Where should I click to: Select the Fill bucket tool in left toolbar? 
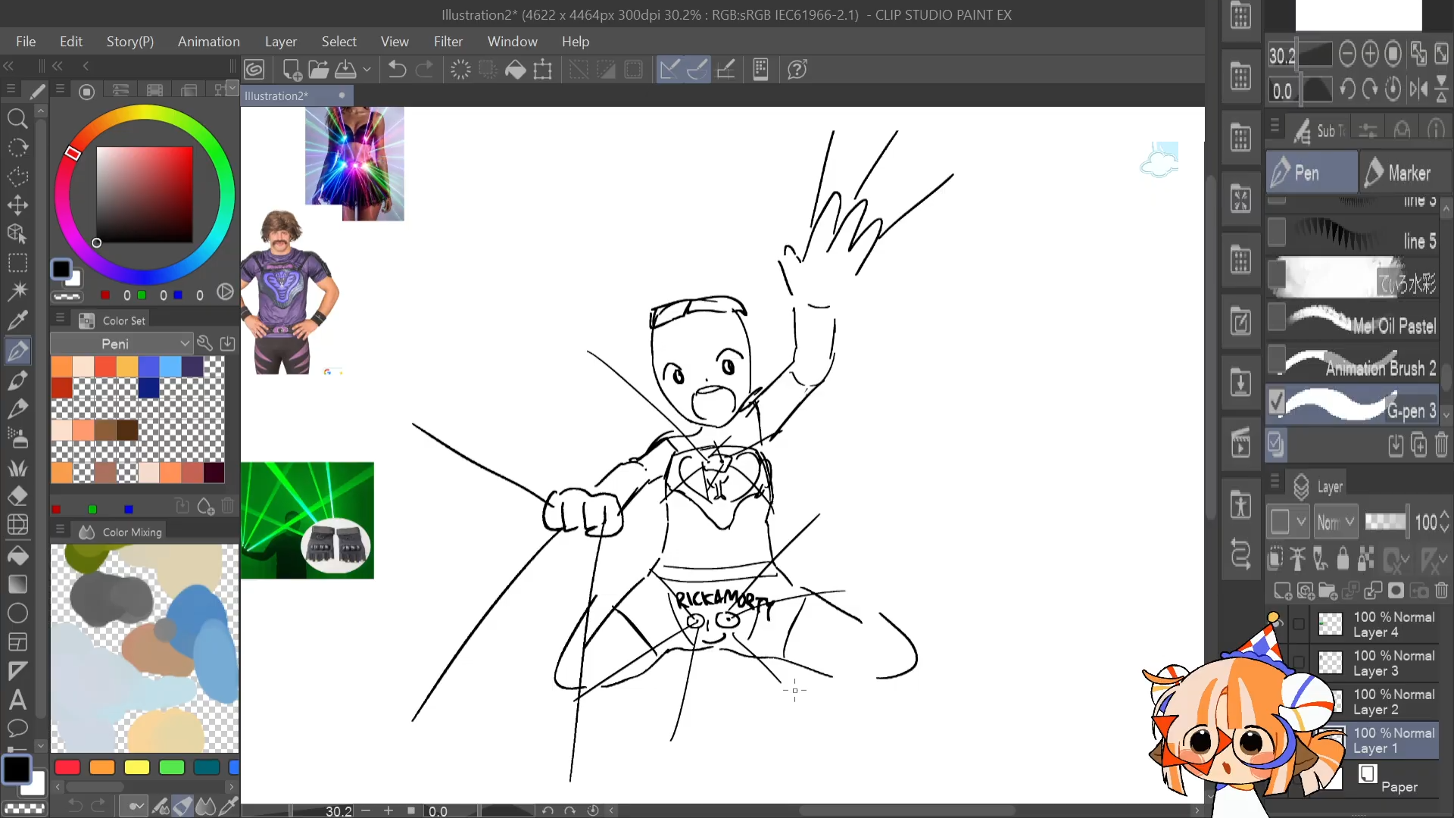pos(17,555)
